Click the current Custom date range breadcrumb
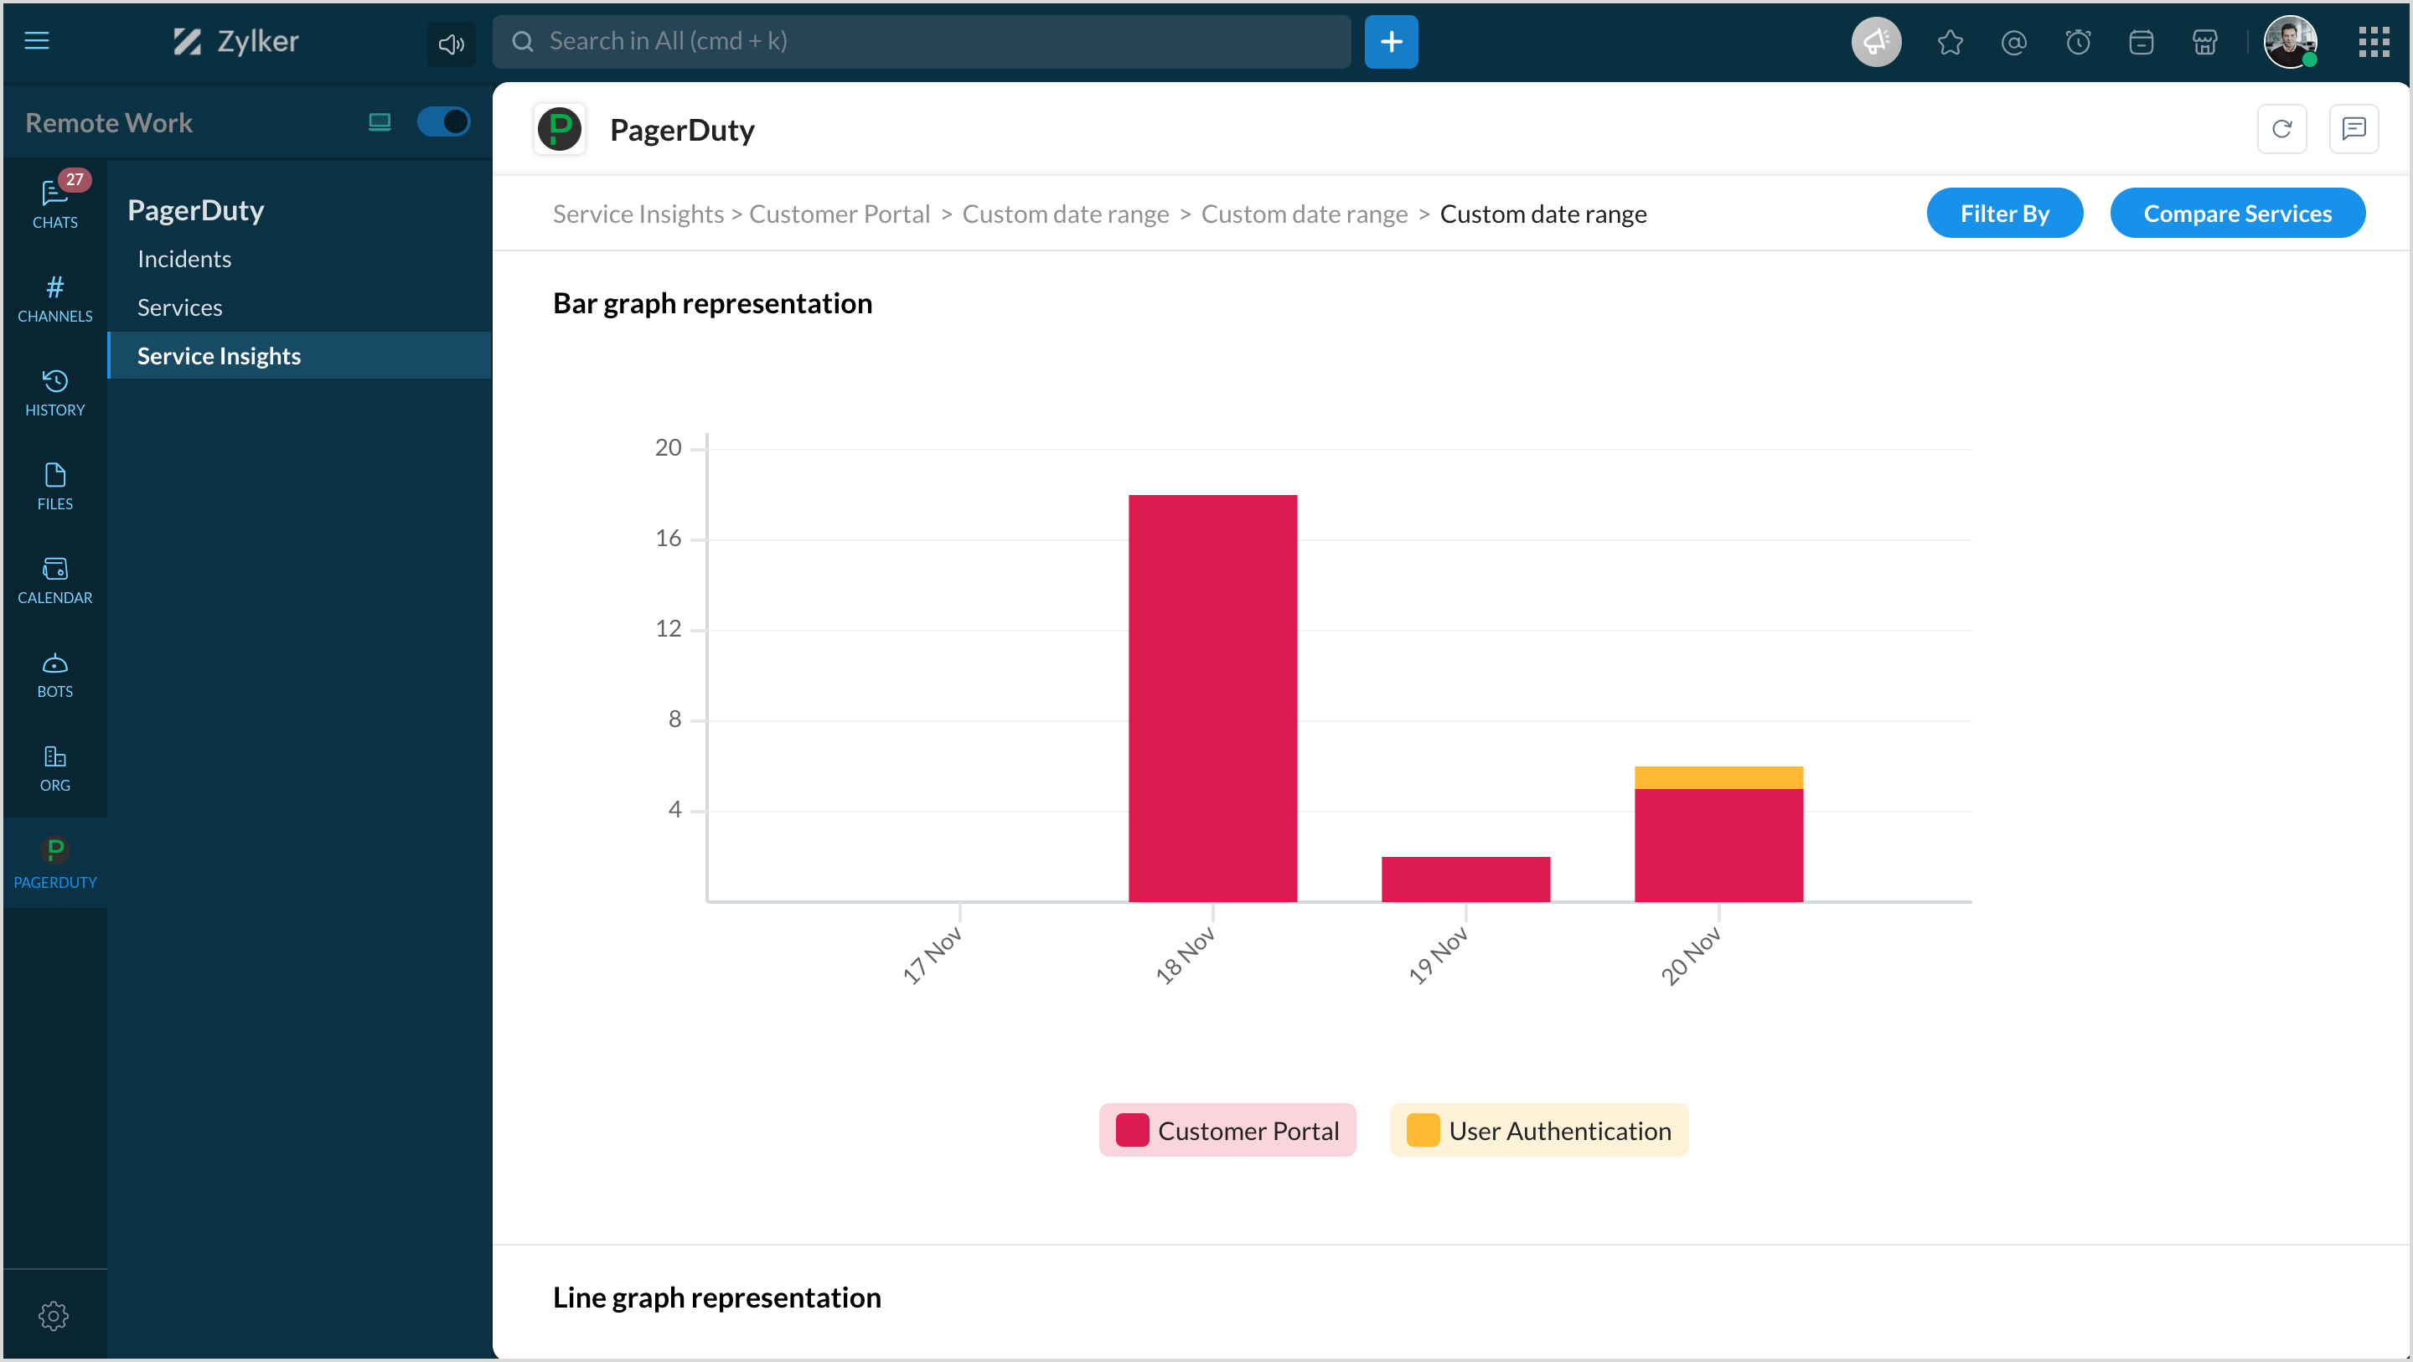The width and height of the screenshot is (2413, 1362). 1542,214
